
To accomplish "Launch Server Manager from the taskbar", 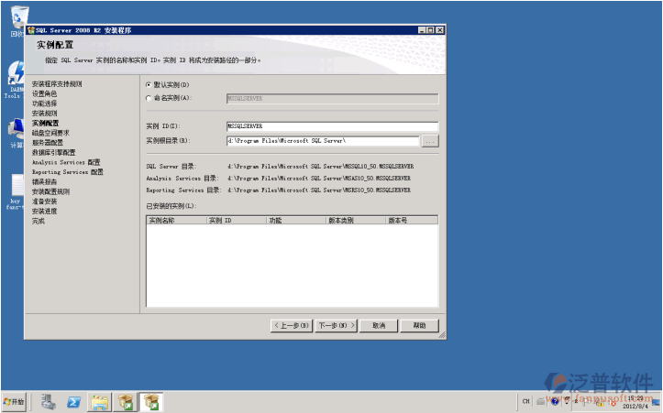I will point(49,401).
